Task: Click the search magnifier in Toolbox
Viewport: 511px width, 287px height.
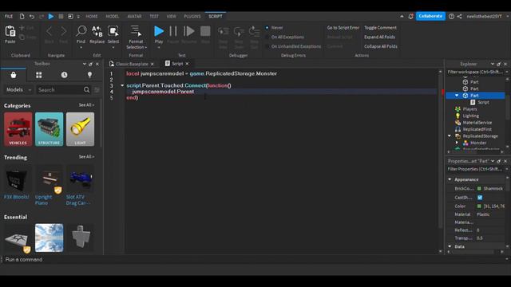Action: tap(86, 90)
